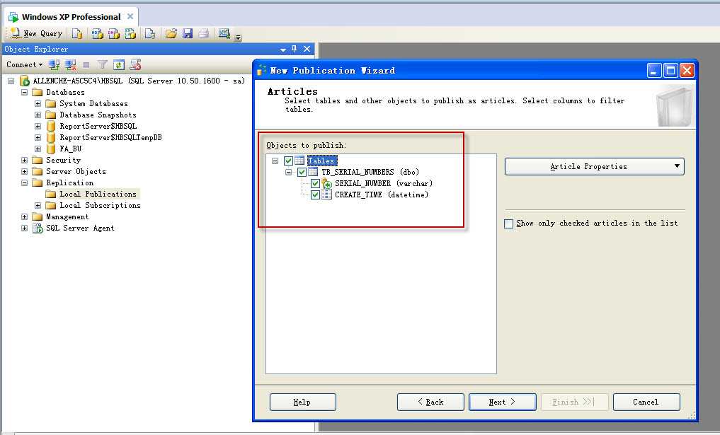Close the Object Explorer panel
720x435 pixels.
point(307,49)
